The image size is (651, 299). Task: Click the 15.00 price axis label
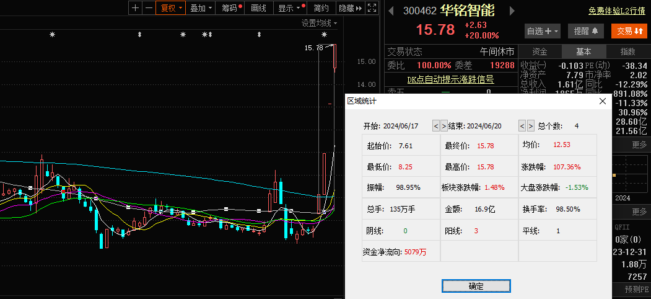click(366, 61)
